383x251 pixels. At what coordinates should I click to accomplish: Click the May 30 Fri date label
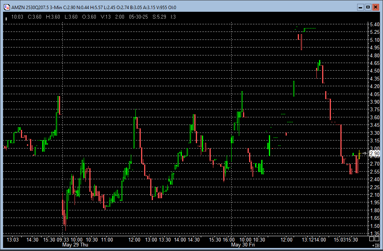tap(243, 245)
